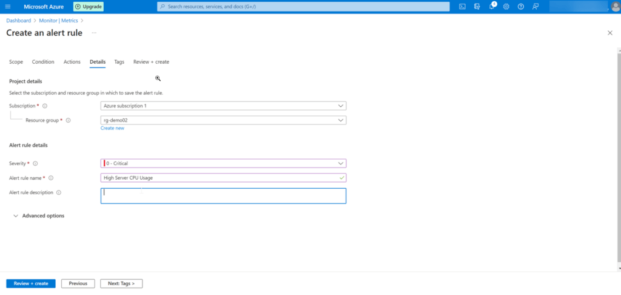Open the account avatar menu
This screenshot has width=621, height=295.
(x=615, y=6)
